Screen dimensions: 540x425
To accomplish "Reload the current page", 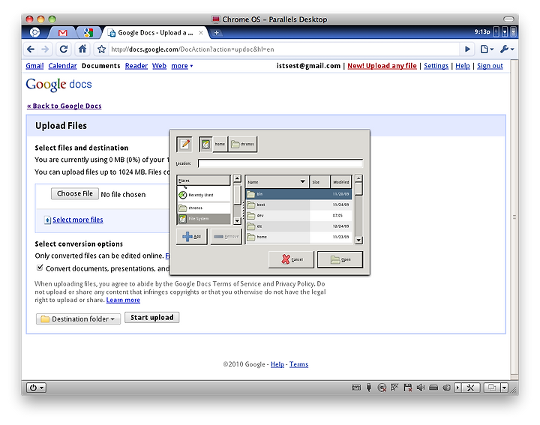I will pyautogui.click(x=64, y=49).
